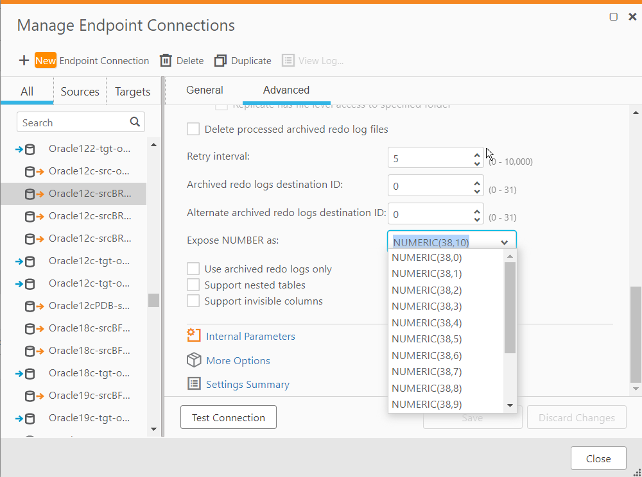The image size is (642, 477).
Task: Click the Settings Summary list icon
Action: pyautogui.click(x=194, y=384)
